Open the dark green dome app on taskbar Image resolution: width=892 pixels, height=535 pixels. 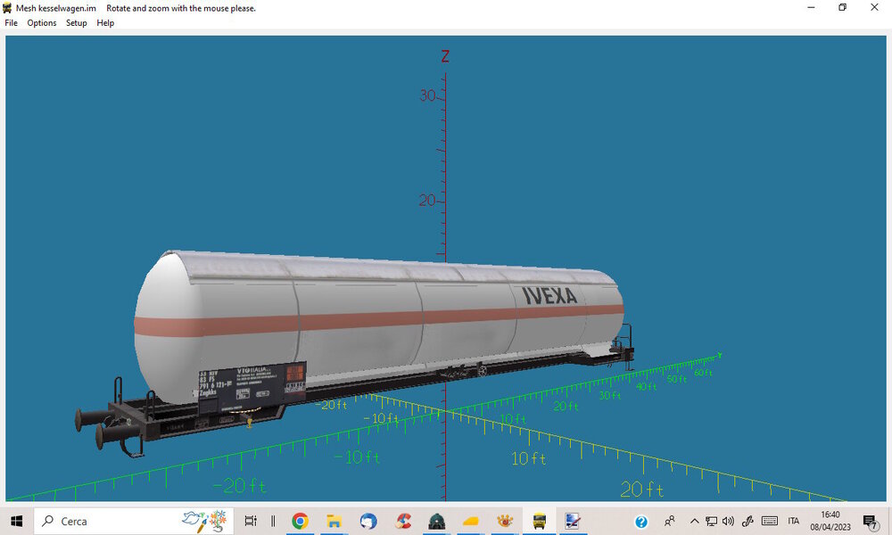pyautogui.click(x=437, y=521)
